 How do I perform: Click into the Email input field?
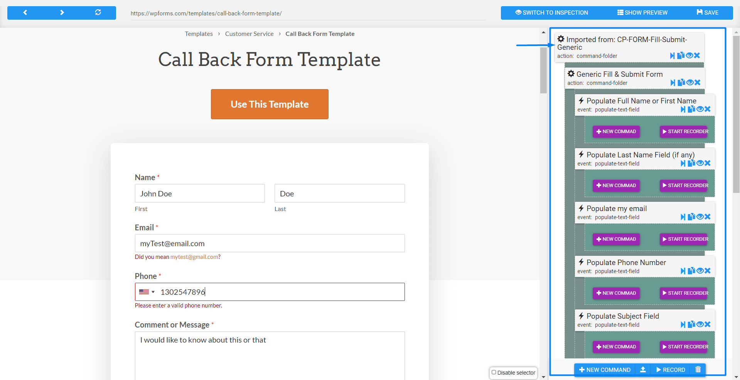(x=270, y=243)
